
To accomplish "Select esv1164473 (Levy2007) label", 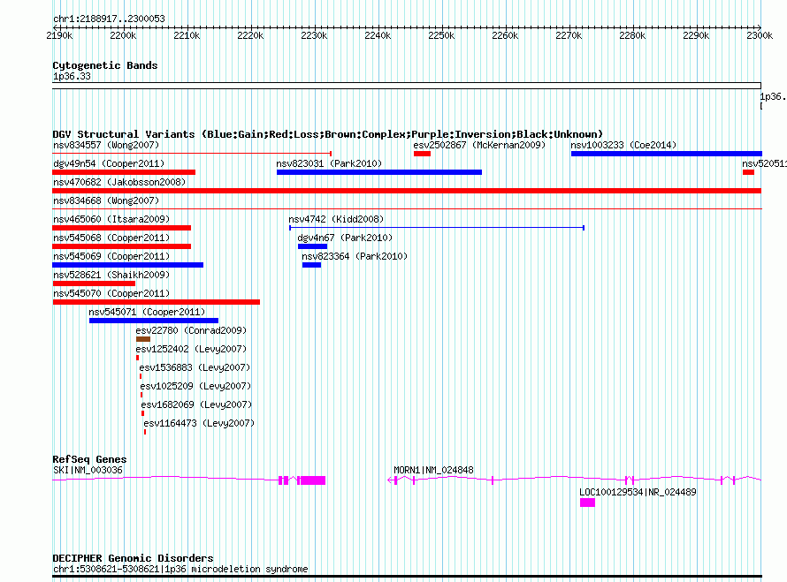I will click(x=199, y=423).
